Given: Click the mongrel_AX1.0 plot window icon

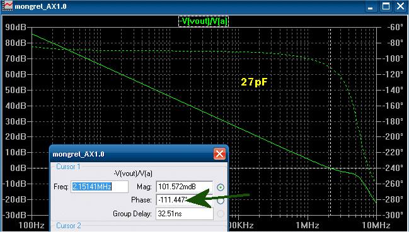Looking at the screenshot, I should pyautogui.click(x=7, y=6).
